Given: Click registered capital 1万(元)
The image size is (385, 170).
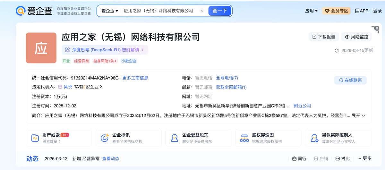Looking at the screenshot, I should [60, 97].
